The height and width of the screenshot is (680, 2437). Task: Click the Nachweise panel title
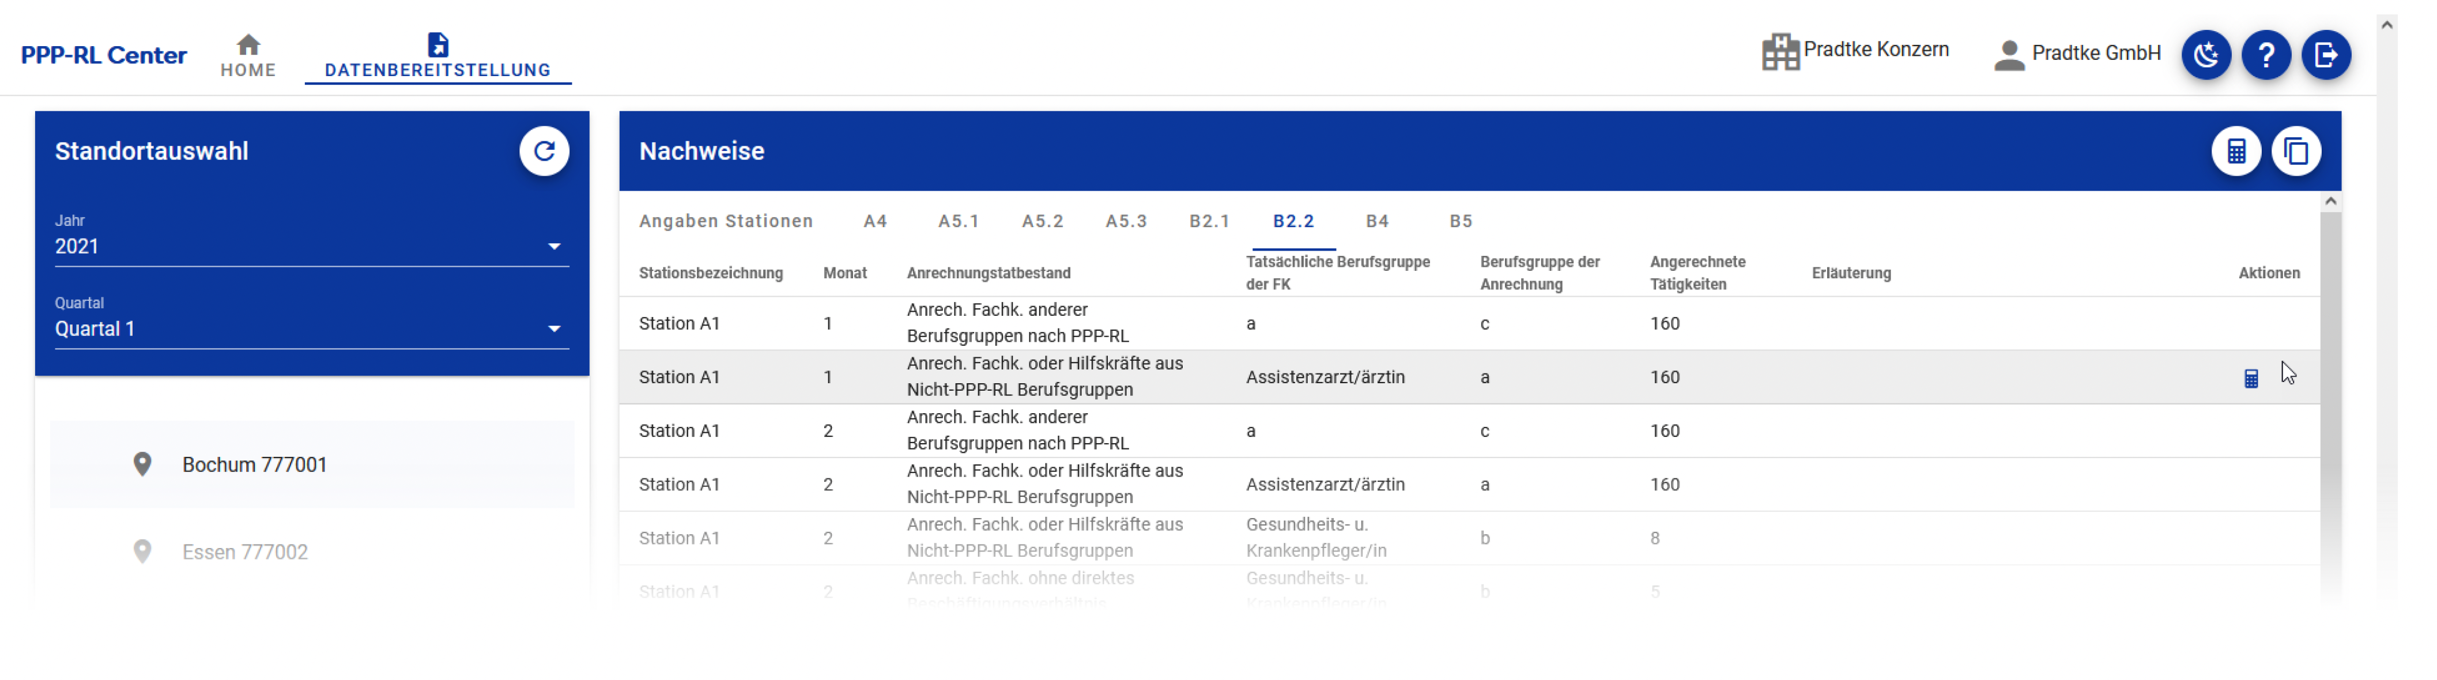click(x=701, y=152)
